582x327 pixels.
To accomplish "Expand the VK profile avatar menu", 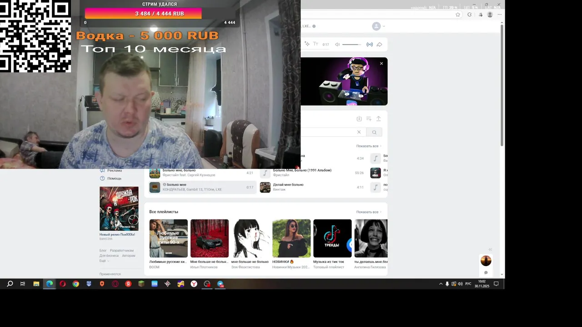I will click(378, 26).
